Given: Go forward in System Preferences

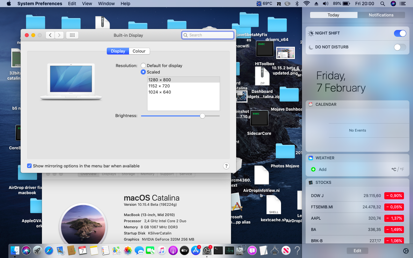Looking at the screenshot, I should click(x=59, y=35).
